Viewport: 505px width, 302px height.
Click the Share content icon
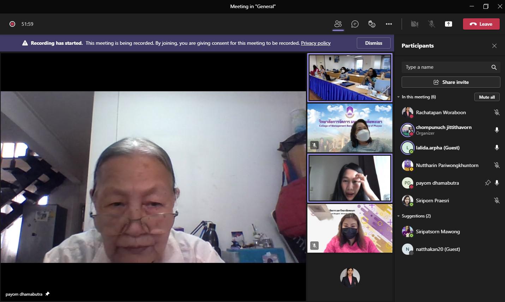[448, 24]
